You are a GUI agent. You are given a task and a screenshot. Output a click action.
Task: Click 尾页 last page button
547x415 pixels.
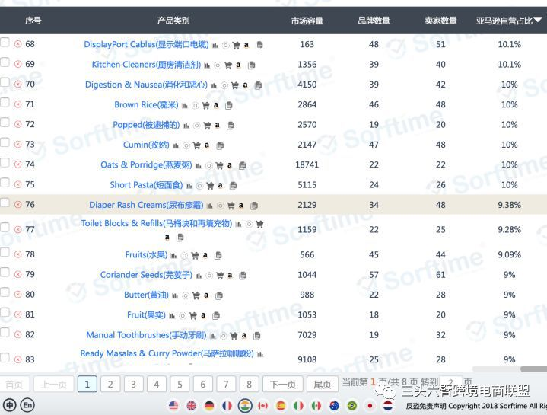[323, 385]
